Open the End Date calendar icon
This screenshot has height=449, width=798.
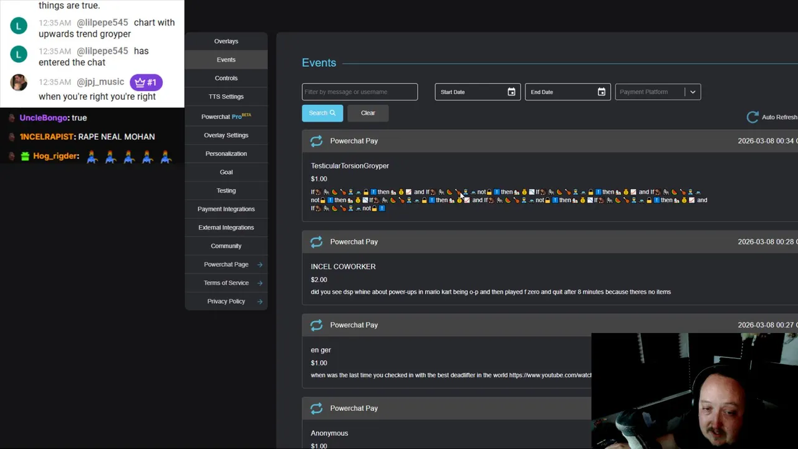[602, 92]
